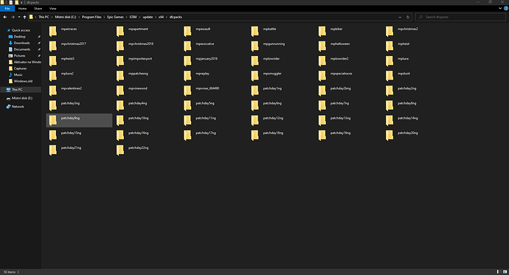Select Místní disk (E:) in sidebar

point(21,98)
